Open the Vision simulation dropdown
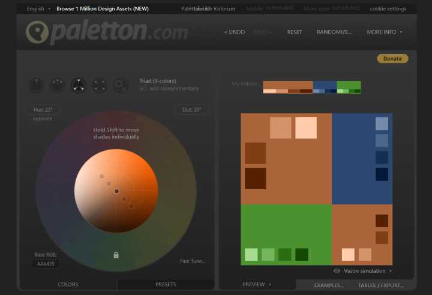The height and width of the screenshot is (295, 432). coord(368,271)
